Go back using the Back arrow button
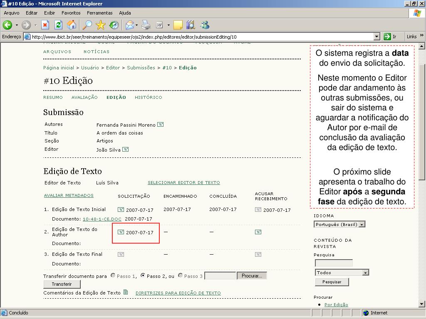 coord(7,25)
